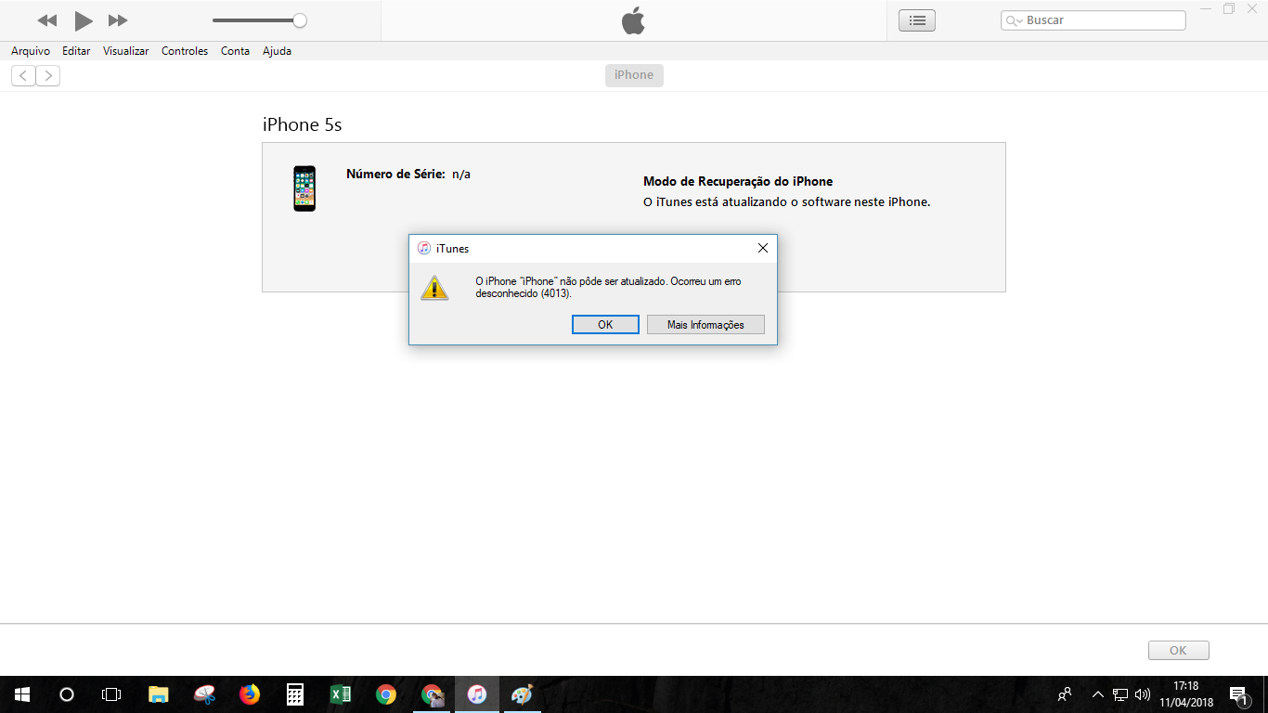
Task: Switch to iTunes taskbar icon
Action: (x=477, y=694)
